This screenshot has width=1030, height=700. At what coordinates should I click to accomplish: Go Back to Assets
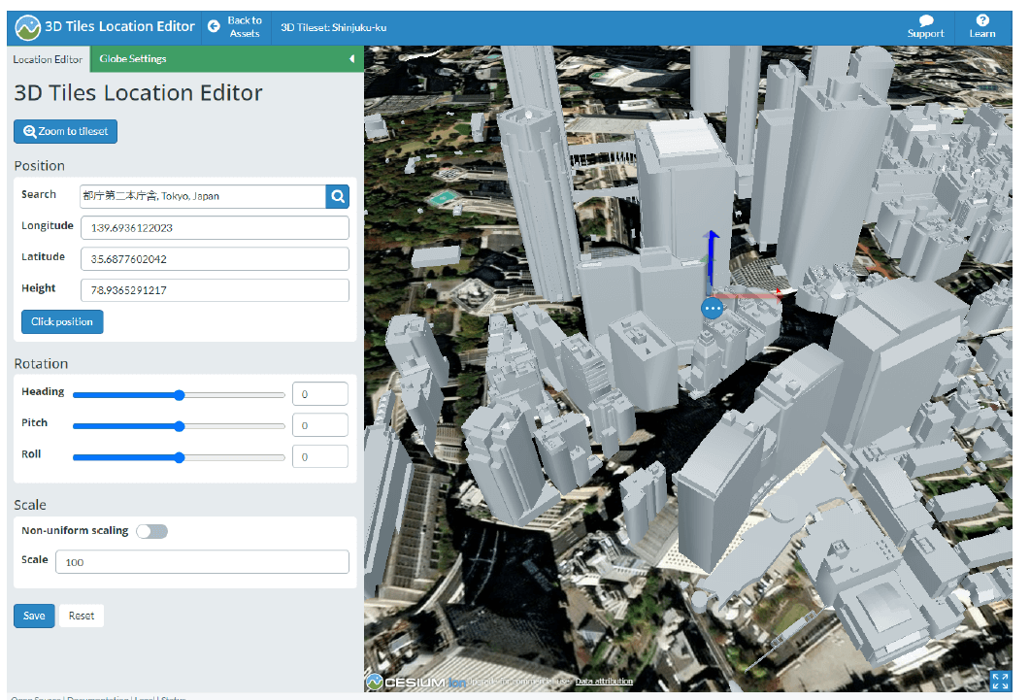(236, 27)
